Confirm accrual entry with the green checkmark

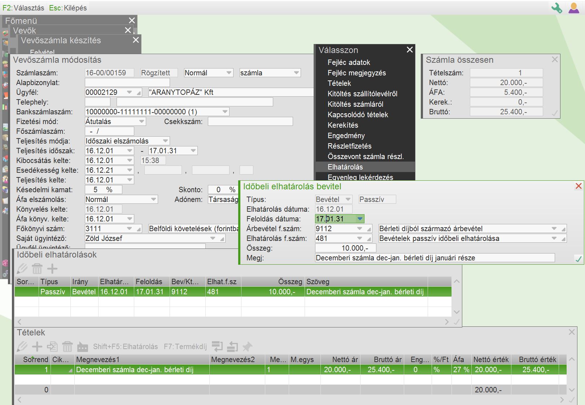[x=578, y=259]
